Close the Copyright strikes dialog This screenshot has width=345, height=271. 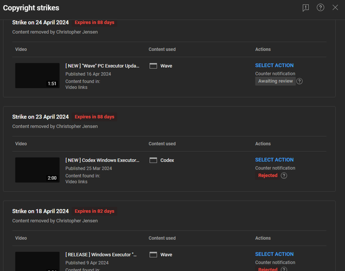click(x=335, y=7)
